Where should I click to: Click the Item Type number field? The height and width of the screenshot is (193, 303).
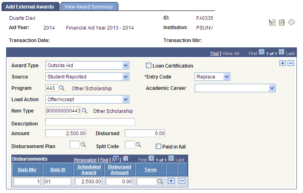tap(63, 111)
